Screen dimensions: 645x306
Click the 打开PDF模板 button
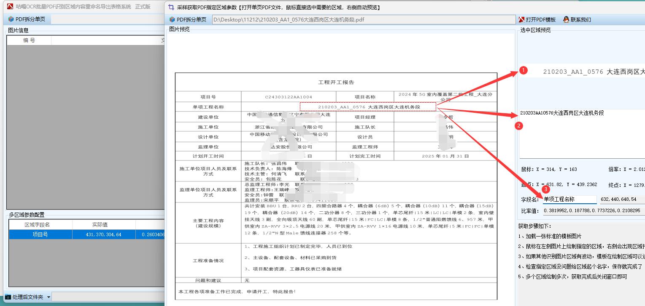click(537, 19)
